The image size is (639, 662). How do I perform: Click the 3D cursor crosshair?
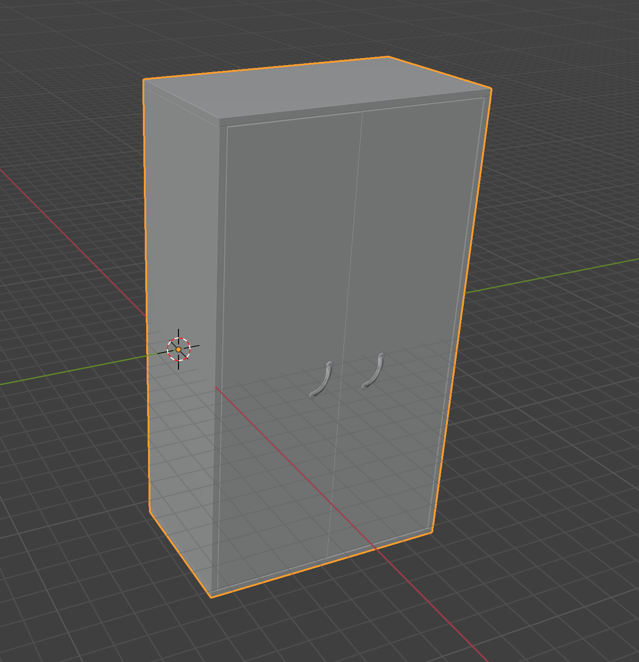click(x=178, y=349)
